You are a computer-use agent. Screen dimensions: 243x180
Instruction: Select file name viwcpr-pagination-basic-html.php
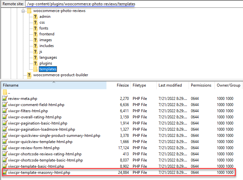pos(38,123)
